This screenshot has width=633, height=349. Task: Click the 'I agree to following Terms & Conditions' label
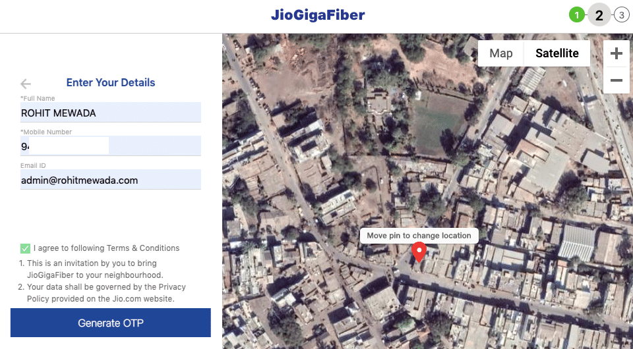pos(107,248)
